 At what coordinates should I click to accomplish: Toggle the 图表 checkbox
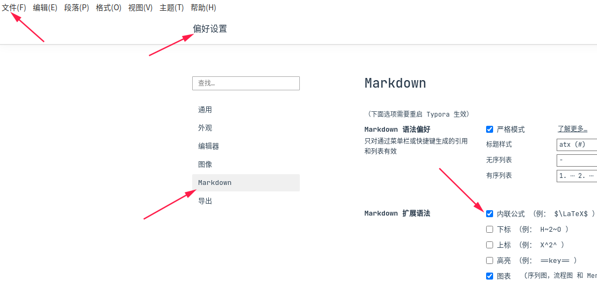(x=490, y=276)
